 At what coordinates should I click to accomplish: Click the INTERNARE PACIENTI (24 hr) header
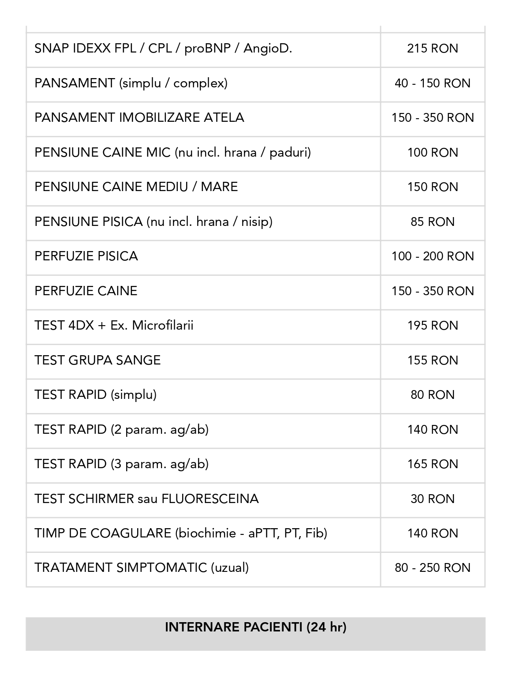point(255,627)
